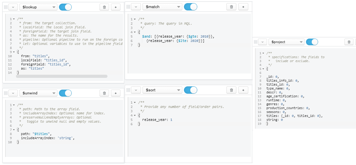Delete the $sort stage with trash icon

pyautogui.click(x=231, y=90)
